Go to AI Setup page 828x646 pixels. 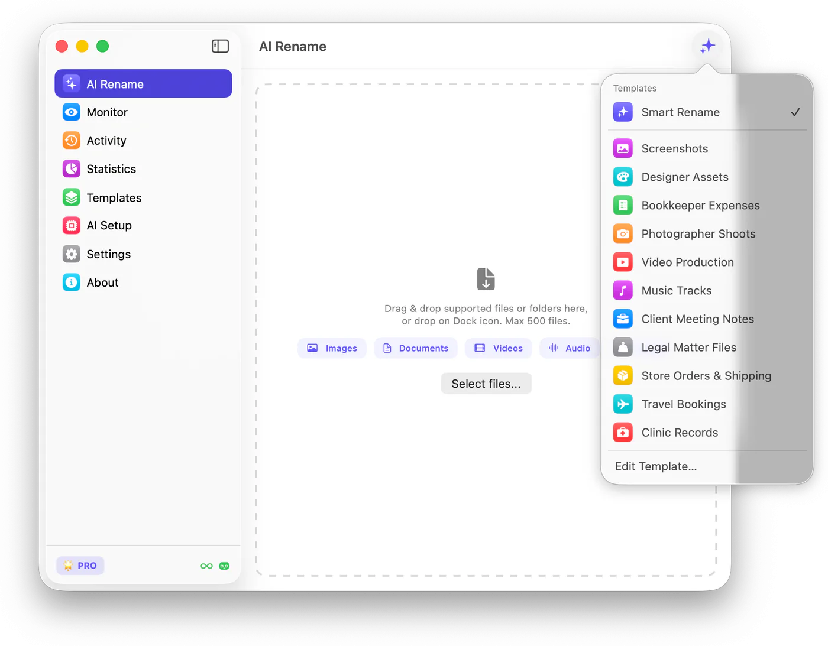[x=143, y=225]
